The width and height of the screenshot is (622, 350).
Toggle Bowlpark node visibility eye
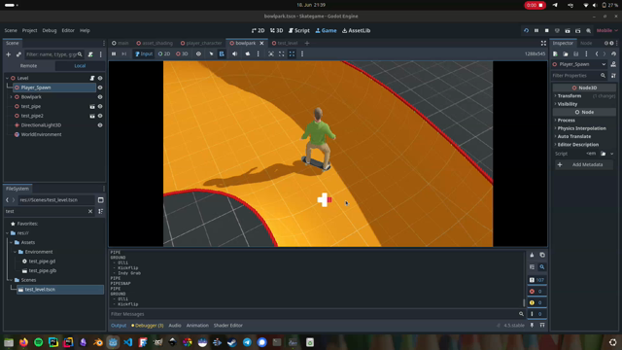coord(100,97)
